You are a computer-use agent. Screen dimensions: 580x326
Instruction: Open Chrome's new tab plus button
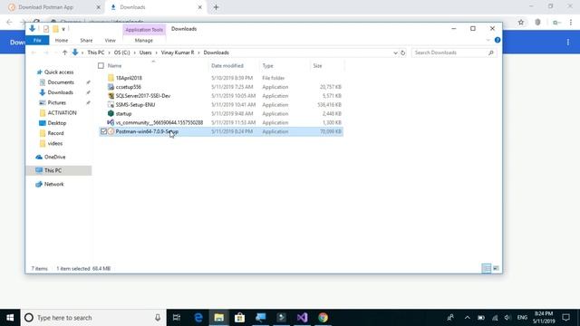[216, 7]
